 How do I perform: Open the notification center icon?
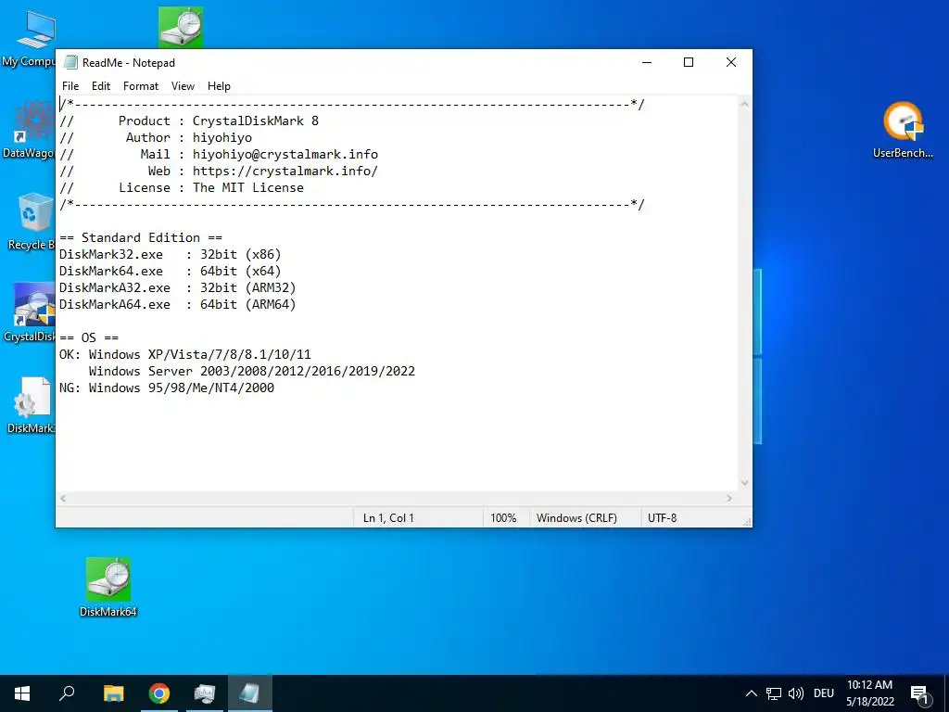tap(920, 694)
